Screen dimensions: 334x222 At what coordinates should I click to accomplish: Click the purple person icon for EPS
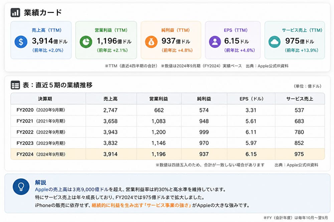215,42
